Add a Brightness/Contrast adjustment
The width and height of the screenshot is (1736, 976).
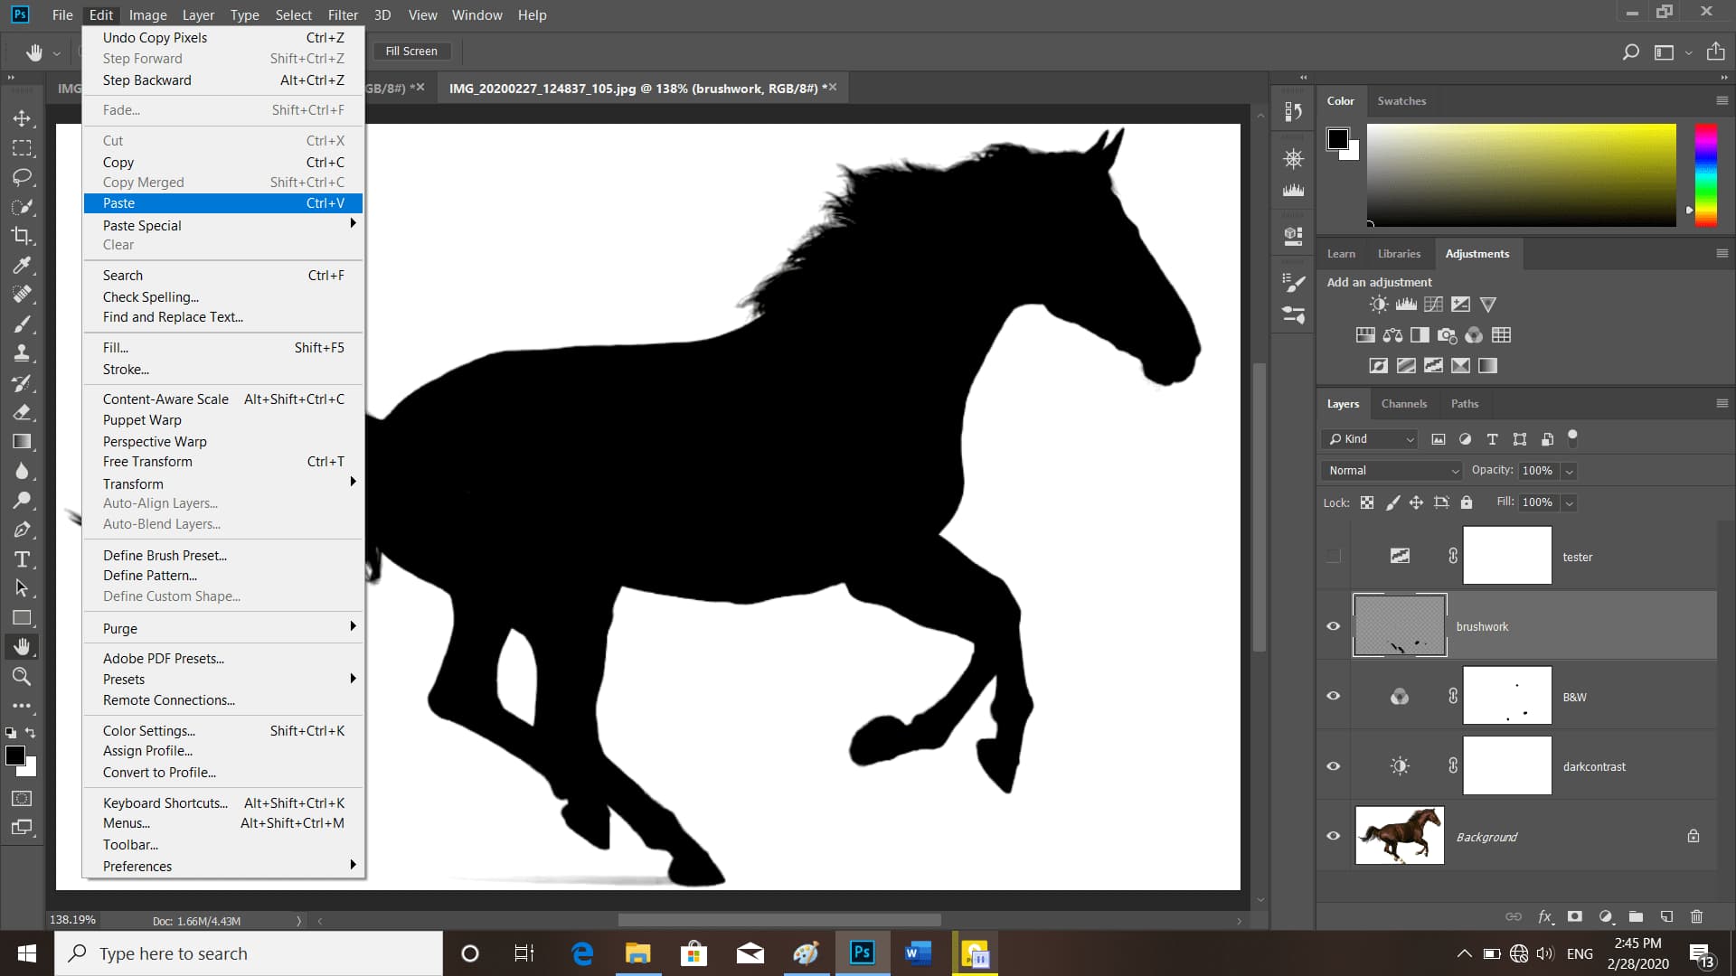[1378, 305]
